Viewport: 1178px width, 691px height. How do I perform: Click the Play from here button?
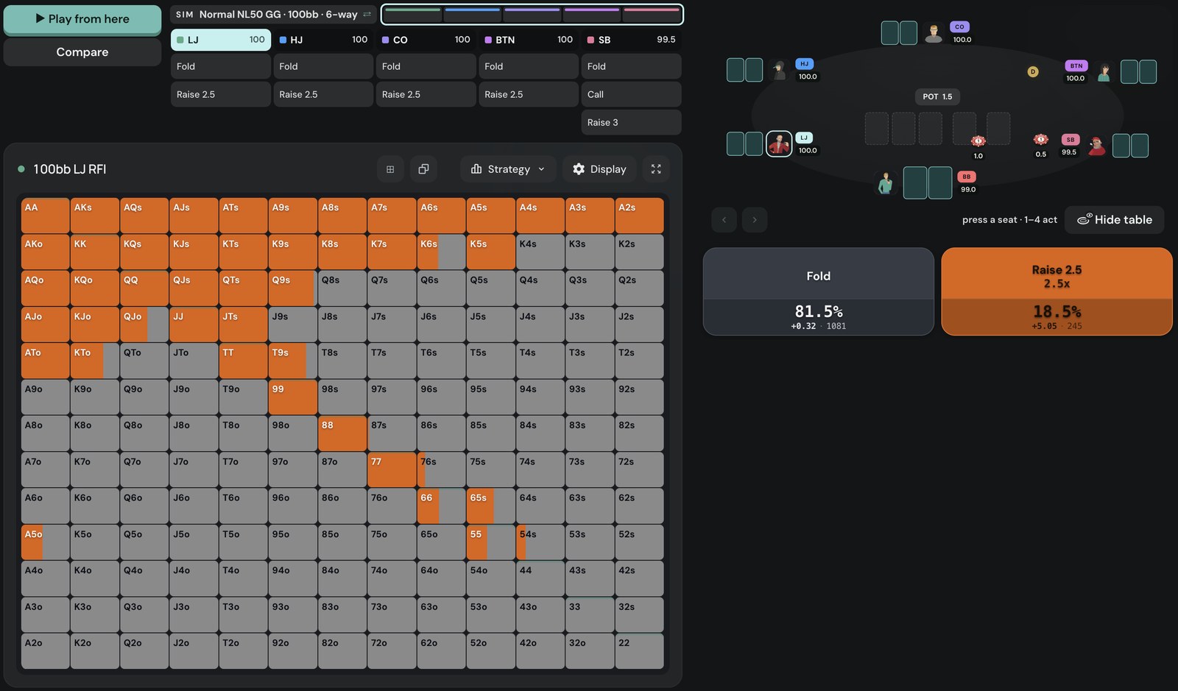click(x=82, y=19)
